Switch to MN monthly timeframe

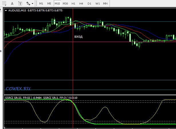(x=105, y=4)
